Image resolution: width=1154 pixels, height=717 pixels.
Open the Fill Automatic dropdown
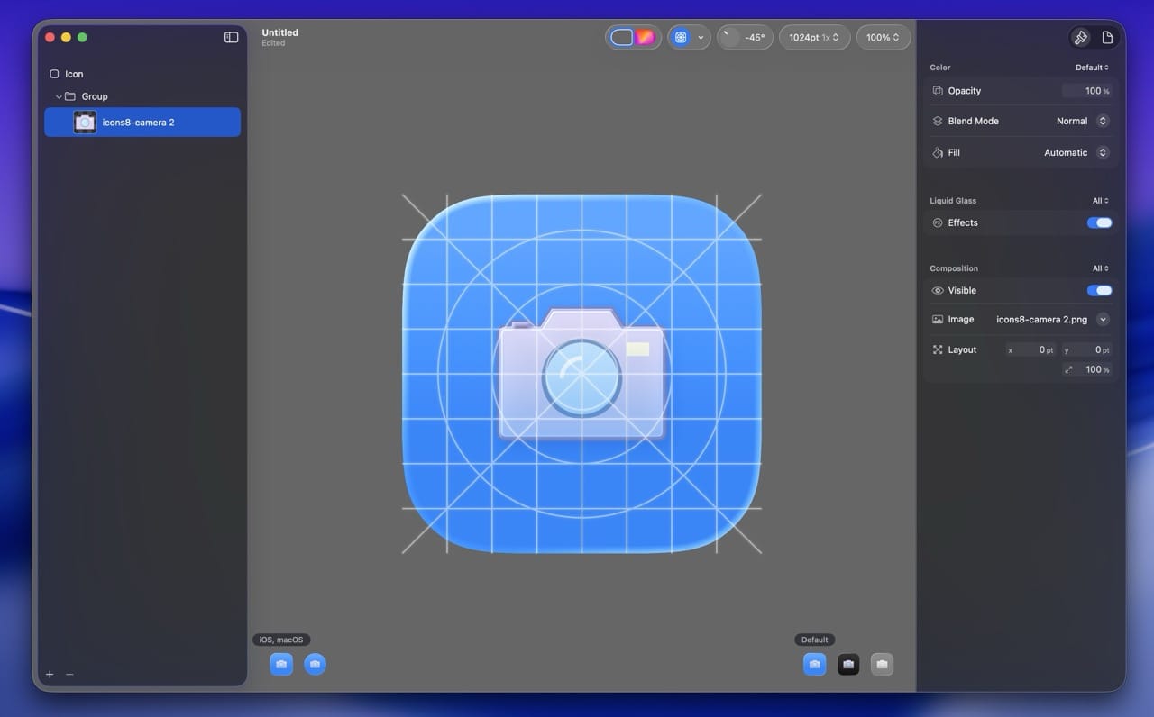coord(1076,152)
